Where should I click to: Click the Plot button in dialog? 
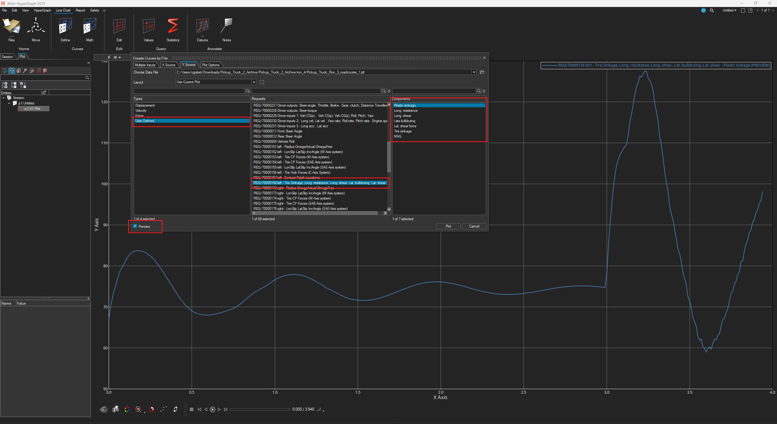[448, 226]
